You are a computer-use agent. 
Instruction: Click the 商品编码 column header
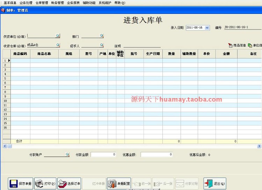click(20, 54)
